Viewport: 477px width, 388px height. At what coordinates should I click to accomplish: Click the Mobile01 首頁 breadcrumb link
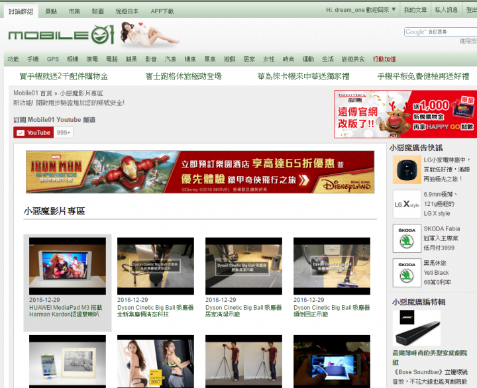[33, 93]
